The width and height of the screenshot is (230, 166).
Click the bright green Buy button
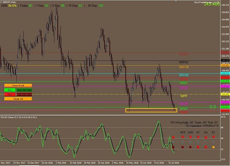(10, 90)
